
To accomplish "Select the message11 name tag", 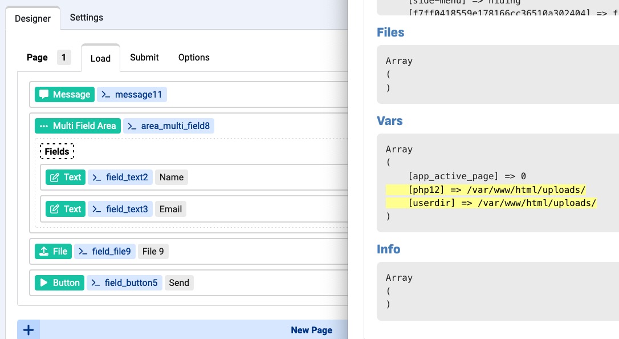I will click(132, 94).
